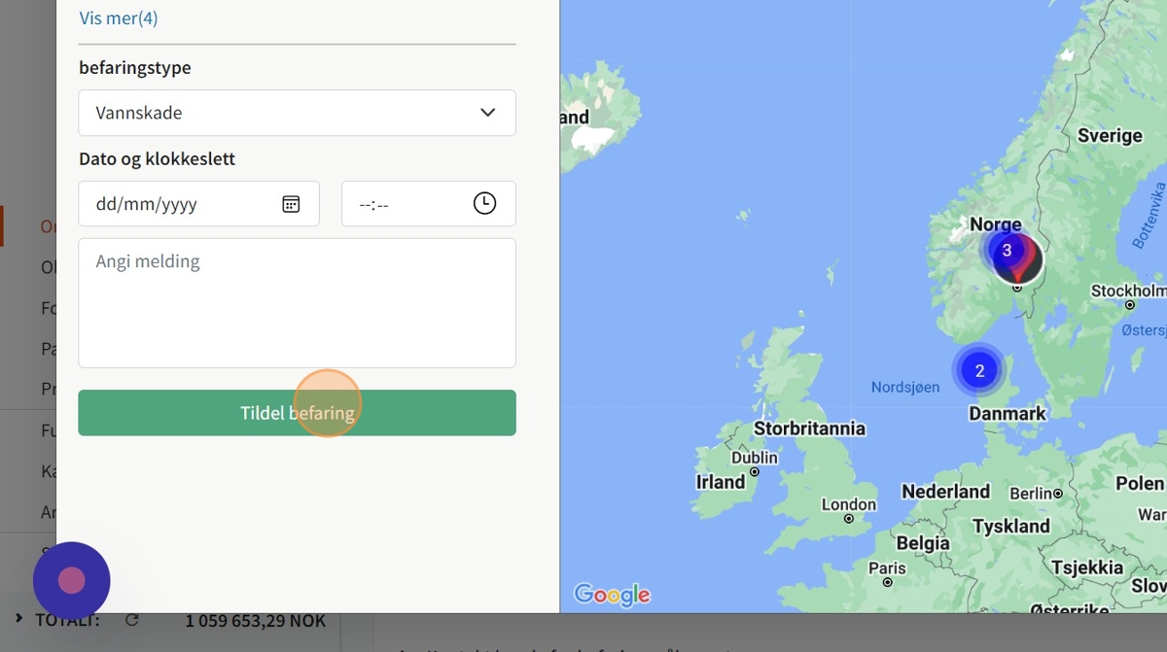Open the Vannskade befaringstype dropdown
Image resolution: width=1167 pixels, height=652 pixels.
[x=297, y=113]
